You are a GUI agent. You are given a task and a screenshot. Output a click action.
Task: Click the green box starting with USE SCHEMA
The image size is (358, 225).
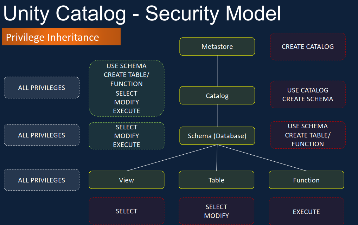pyautogui.click(x=127, y=88)
